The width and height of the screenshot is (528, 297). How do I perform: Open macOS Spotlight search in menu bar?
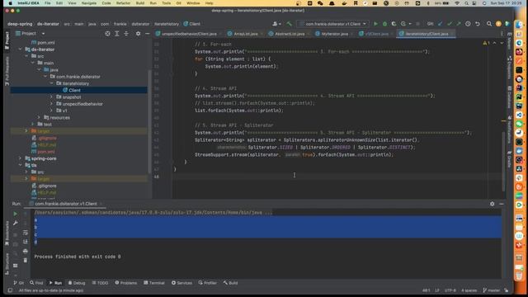(x=466, y=3)
